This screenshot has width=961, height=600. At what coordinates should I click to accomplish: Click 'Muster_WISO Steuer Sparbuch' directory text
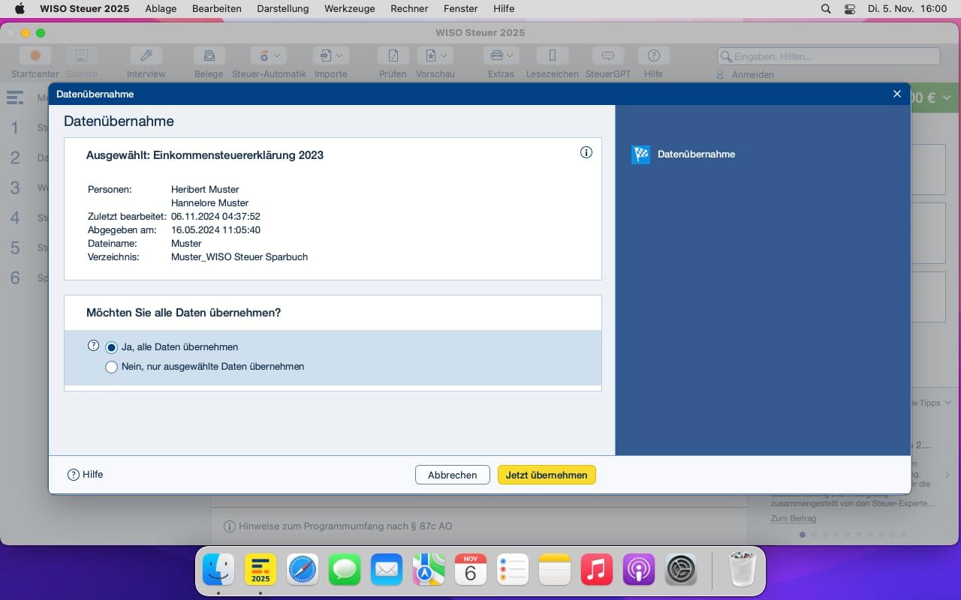[239, 256]
